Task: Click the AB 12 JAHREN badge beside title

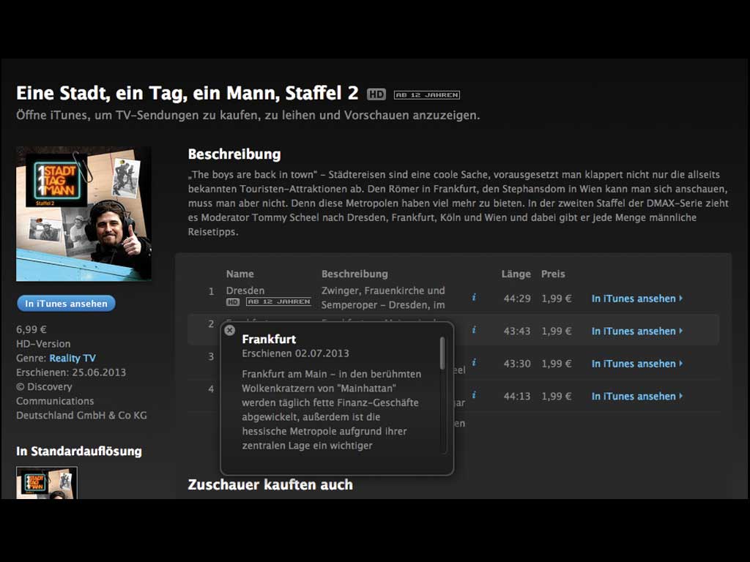Action: click(x=426, y=95)
